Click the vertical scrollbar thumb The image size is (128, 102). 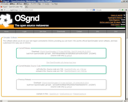[127, 26]
